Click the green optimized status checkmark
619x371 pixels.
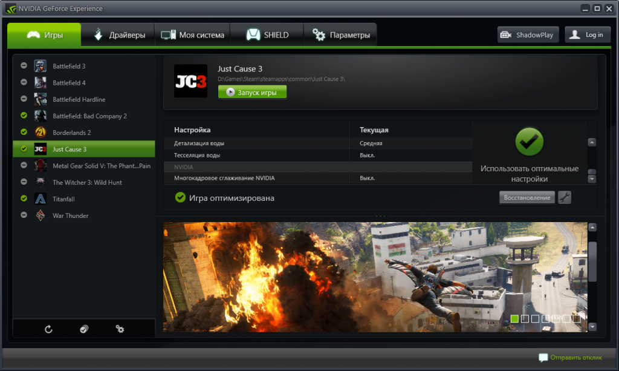180,197
